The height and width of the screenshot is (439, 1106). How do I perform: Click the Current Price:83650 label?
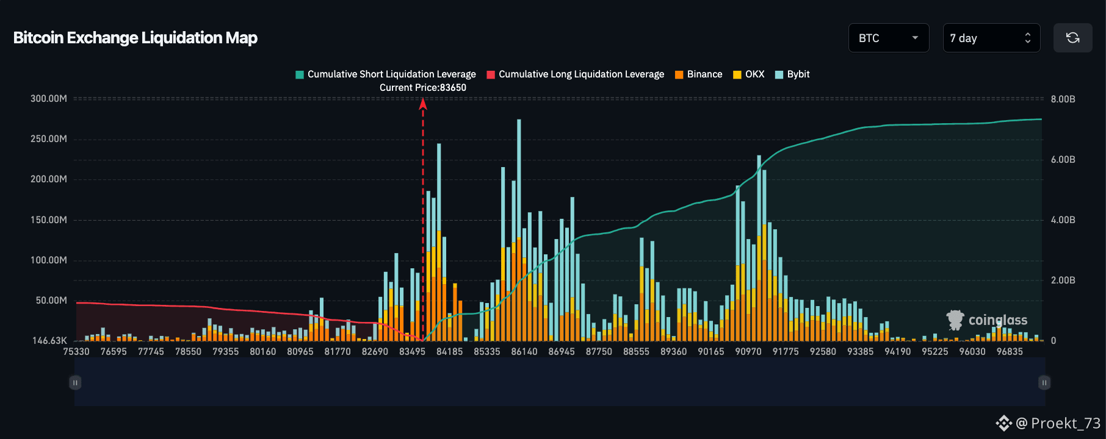point(423,88)
